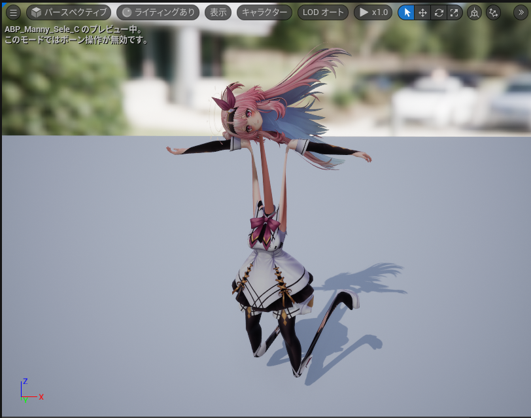Open the キャラクター menu

pyautogui.click(x=264, y=12)
